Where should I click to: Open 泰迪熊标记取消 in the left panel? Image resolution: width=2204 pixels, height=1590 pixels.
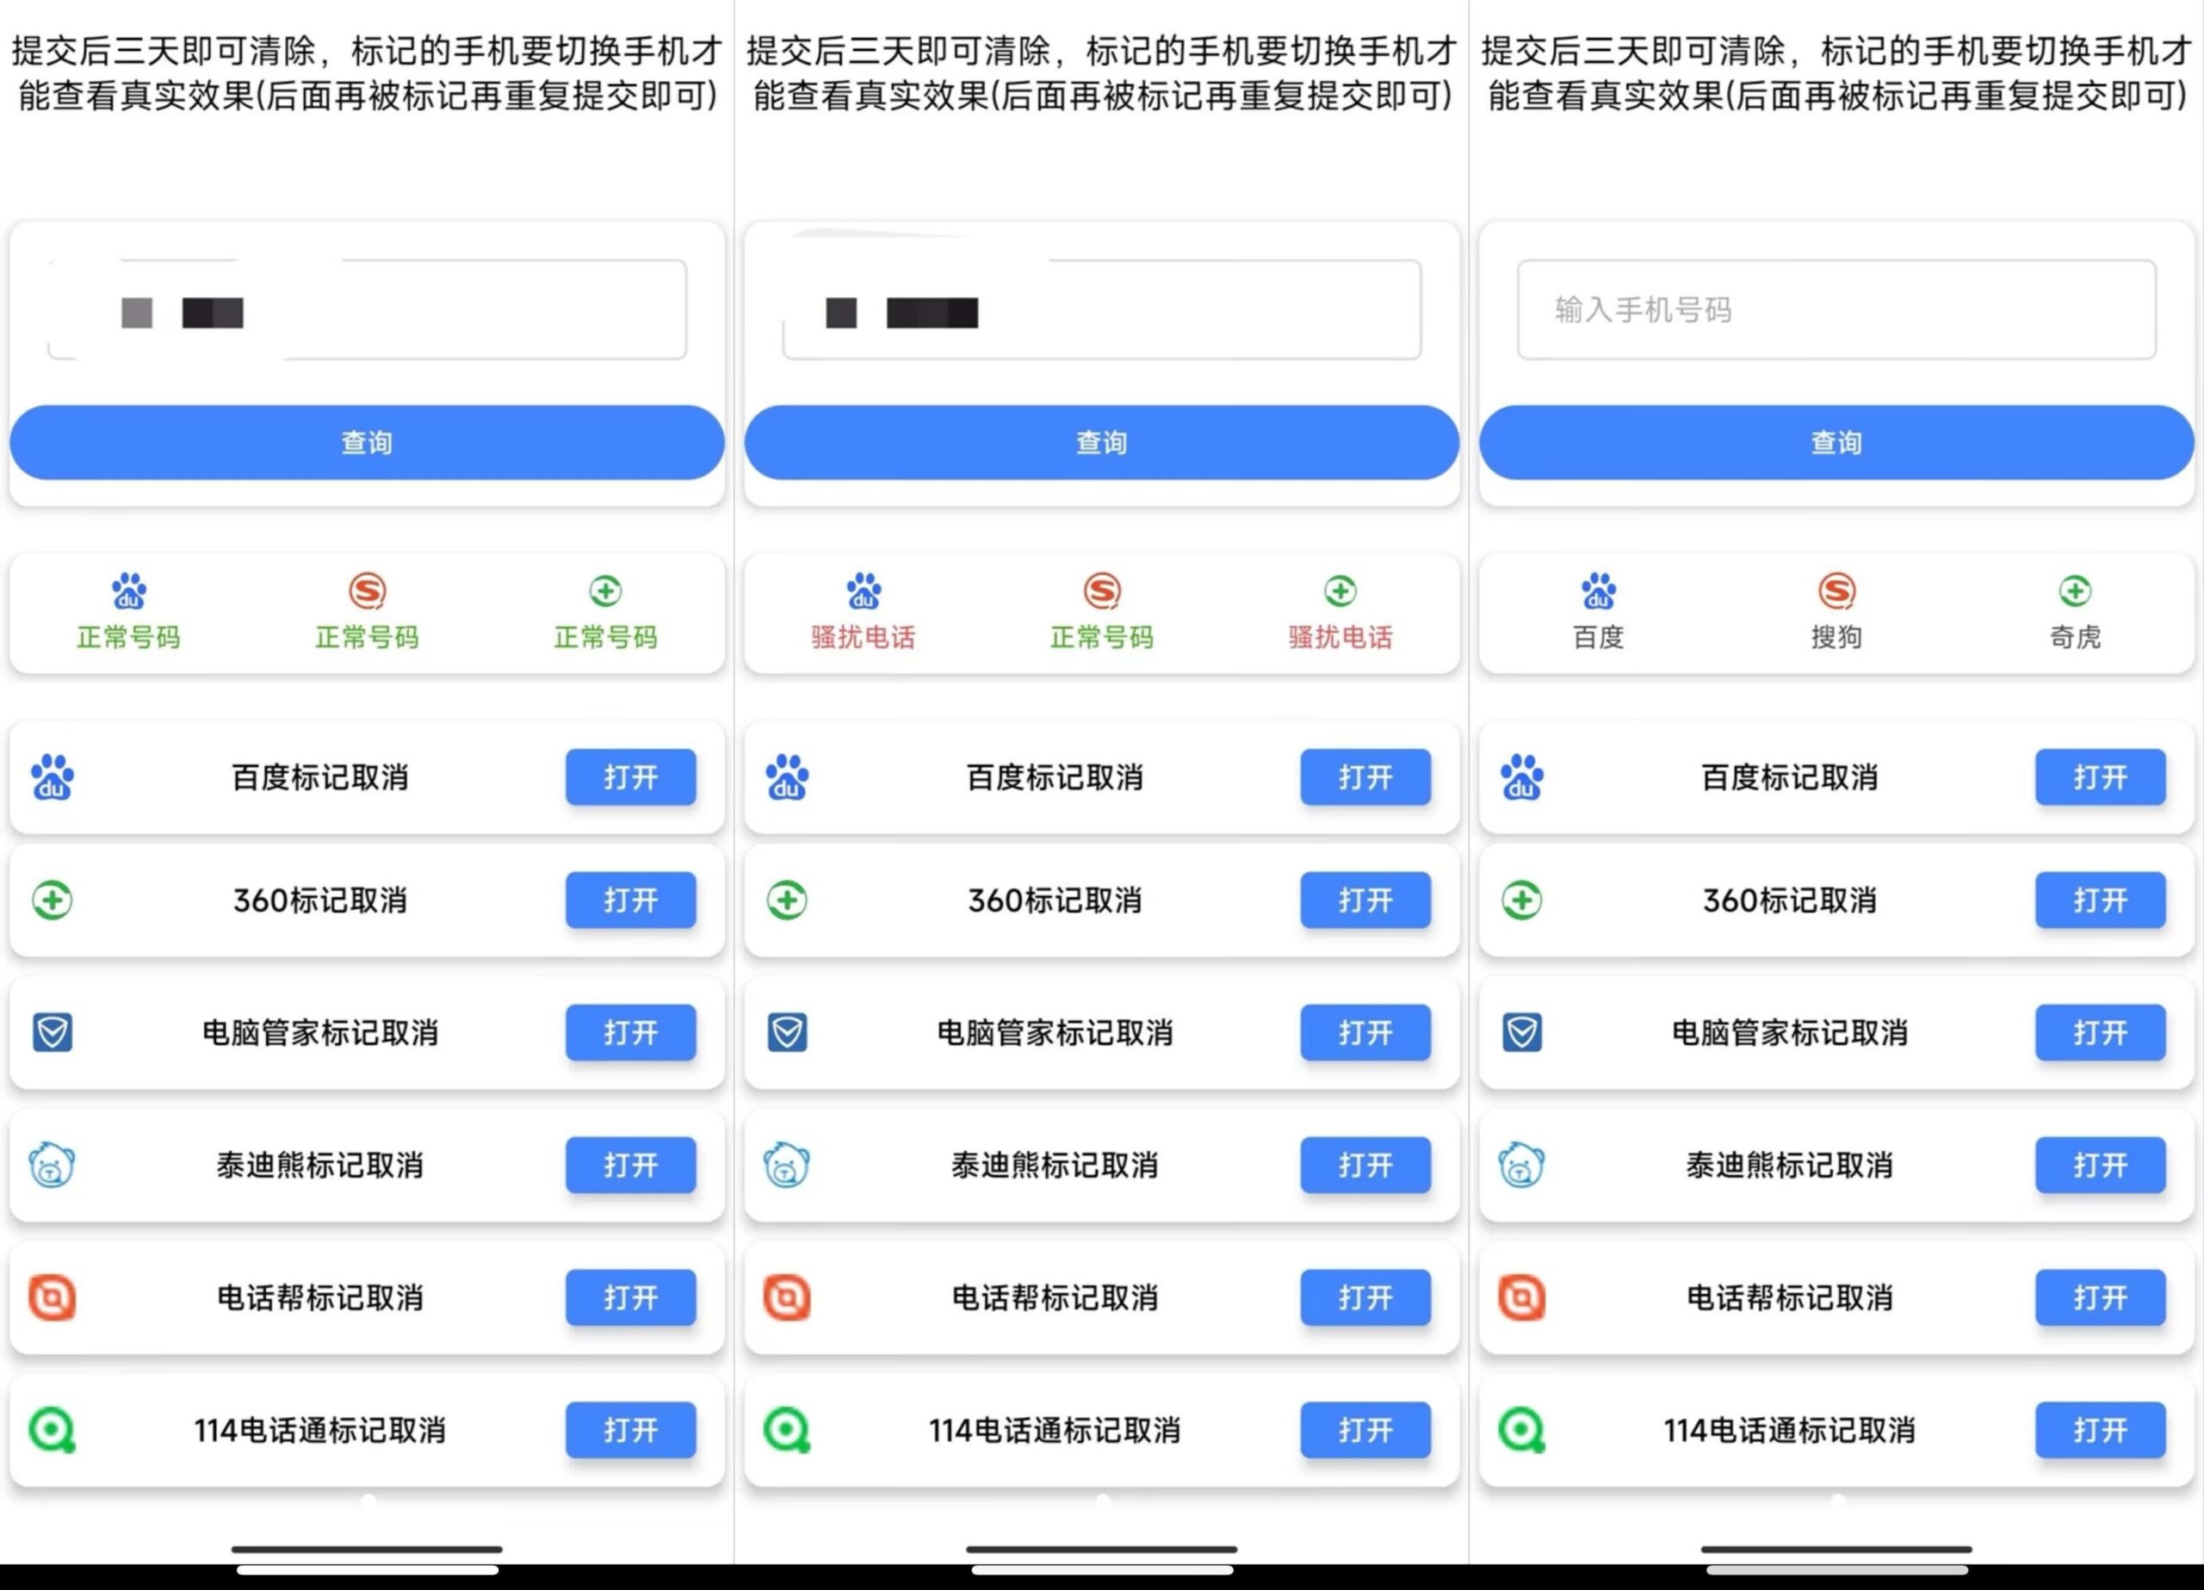(x=631, y=1165)
